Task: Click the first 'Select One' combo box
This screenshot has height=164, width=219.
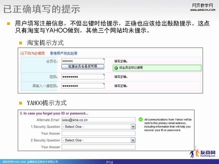Action: [x=96, y=127]
